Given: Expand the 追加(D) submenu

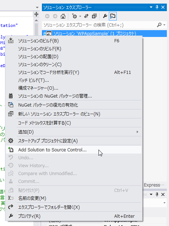Looking at the screenshot, I should coord(74,132).
